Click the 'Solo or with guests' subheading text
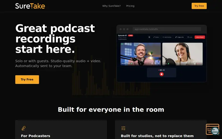This screenshot has width=222, height=139. tap(58, 63)
